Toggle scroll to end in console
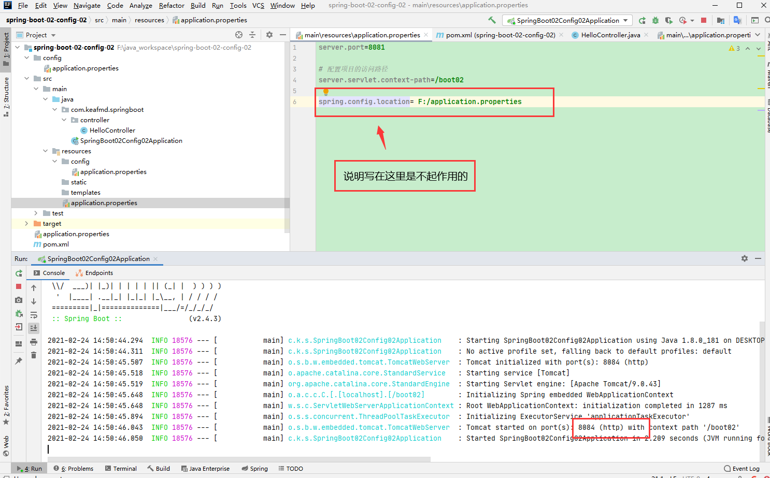 34,327
